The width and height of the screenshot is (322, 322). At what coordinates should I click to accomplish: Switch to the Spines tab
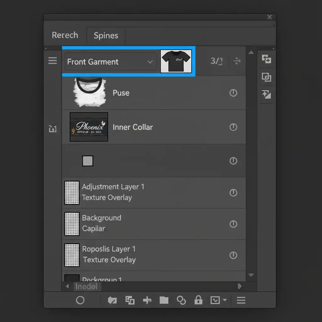106,36
